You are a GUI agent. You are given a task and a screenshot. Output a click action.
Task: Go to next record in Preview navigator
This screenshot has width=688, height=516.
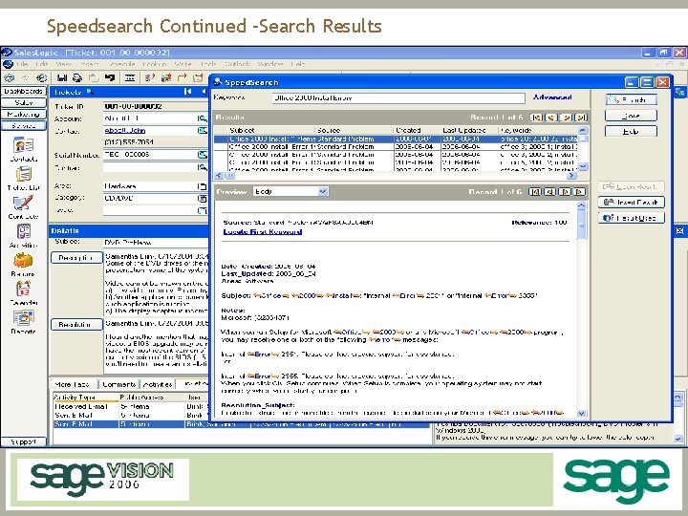pyautogui.click(x=565, y=192)
